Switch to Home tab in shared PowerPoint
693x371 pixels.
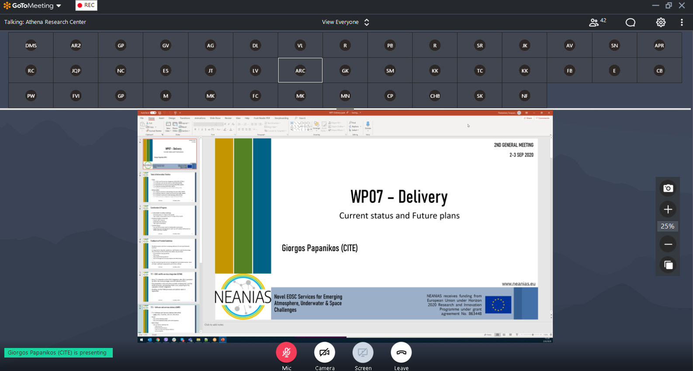click(151, 118)
